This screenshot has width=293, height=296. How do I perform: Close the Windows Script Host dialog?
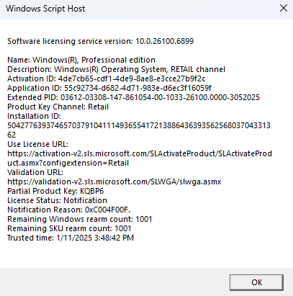(x=284, y=9)
